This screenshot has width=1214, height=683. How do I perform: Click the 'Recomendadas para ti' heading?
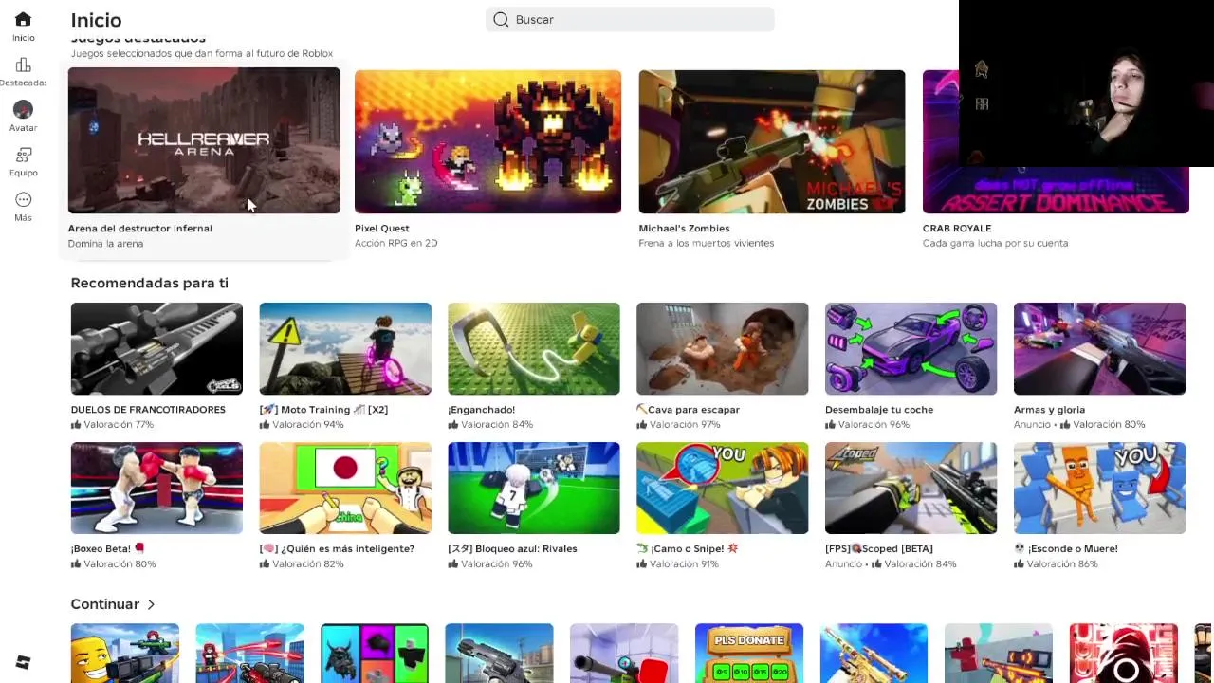tap(150, 283)
